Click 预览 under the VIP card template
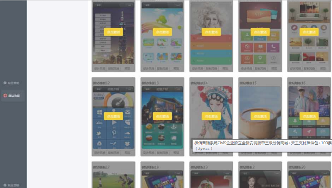The height and width of the screenshot is (188, 332). click(x=274, y=68)
